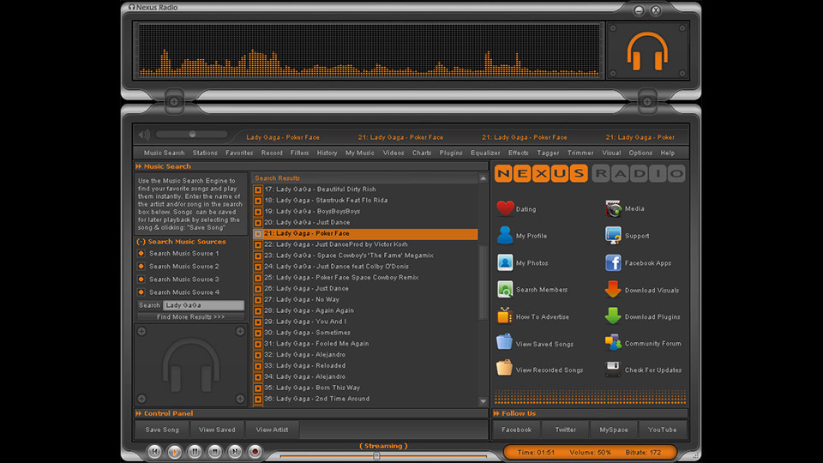
Task: Click Check For Updates drive icon
Action: (613, 369)
